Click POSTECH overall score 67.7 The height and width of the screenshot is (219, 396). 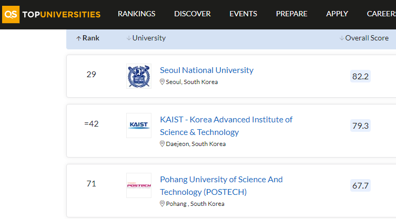pos(360,185)
